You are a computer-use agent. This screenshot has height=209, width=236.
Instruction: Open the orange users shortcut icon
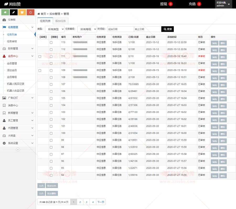coord(22,12)
